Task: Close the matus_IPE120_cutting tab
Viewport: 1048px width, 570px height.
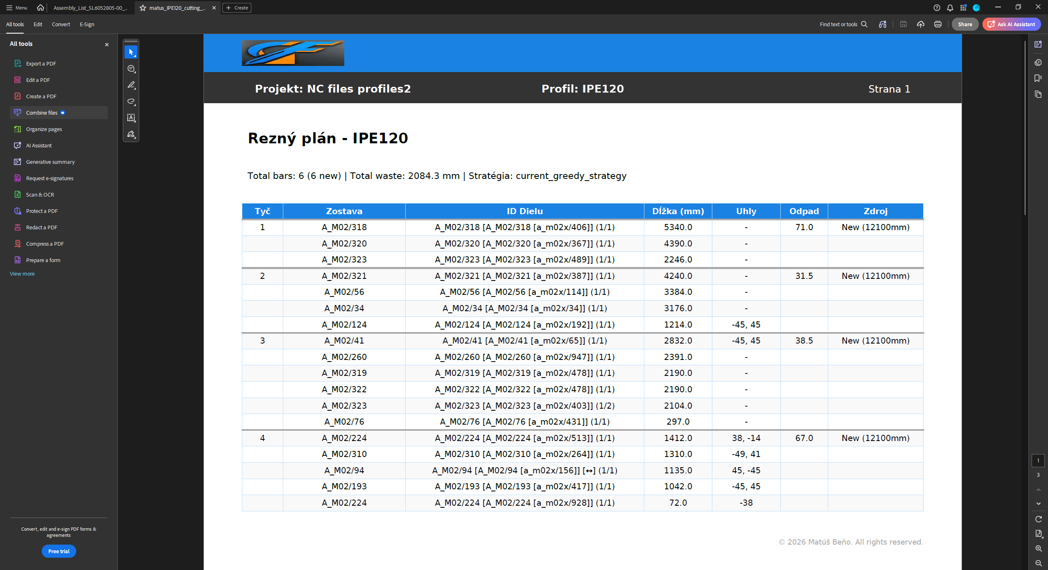Action: click(214, 8)
